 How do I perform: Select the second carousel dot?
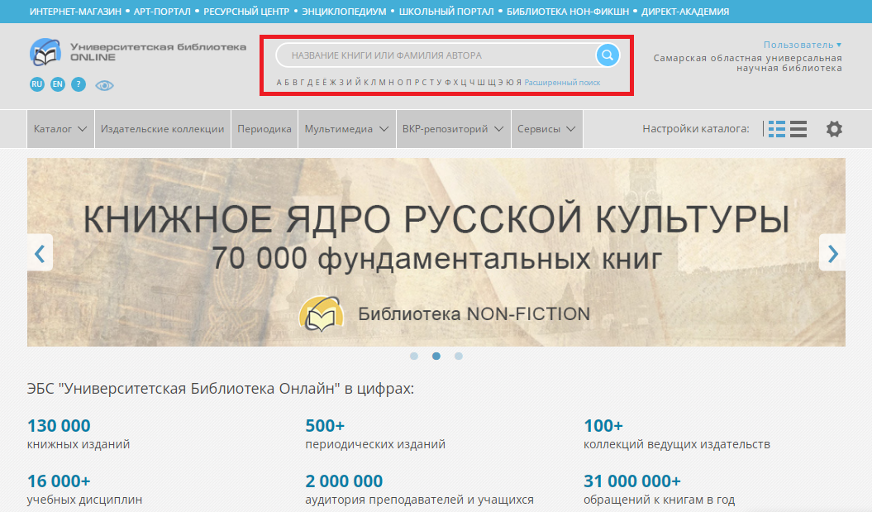[436, 356]
